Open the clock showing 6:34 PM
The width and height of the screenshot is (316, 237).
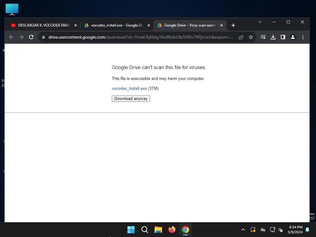click(x=295, y=230)
